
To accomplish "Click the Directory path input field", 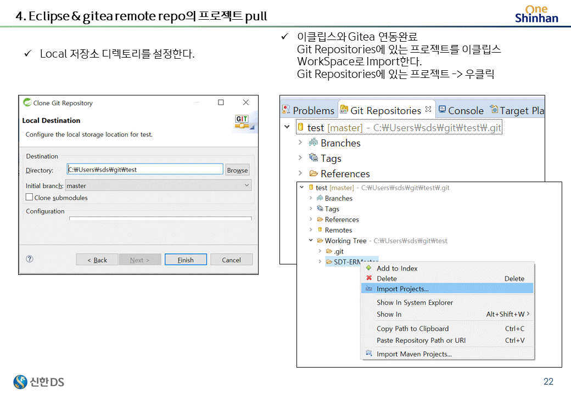I will [145, 169].
